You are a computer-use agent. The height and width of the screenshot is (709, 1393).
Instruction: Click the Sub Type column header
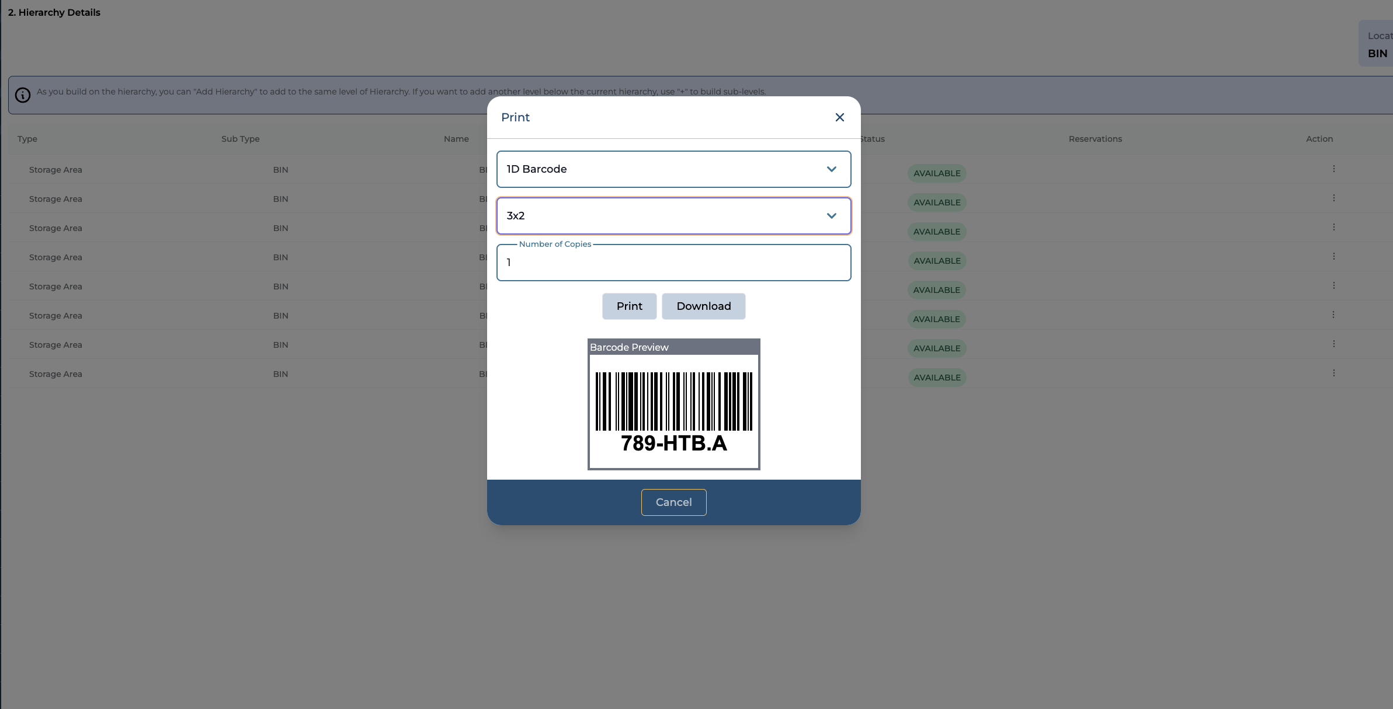point(240,139)
